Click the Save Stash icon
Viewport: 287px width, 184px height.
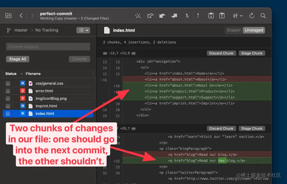click(x=211, y=16)
